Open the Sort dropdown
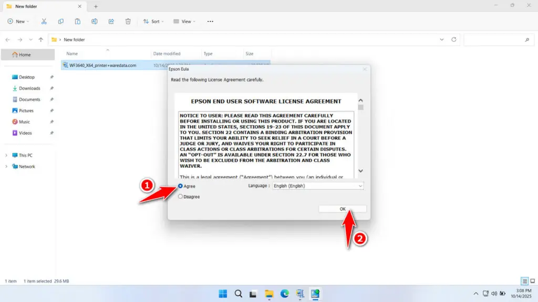 (153, 21)
